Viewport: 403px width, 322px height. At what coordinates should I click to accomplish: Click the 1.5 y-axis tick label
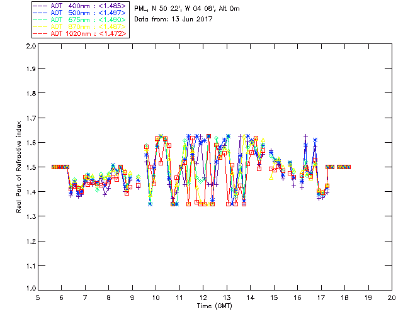coord(31,167)
